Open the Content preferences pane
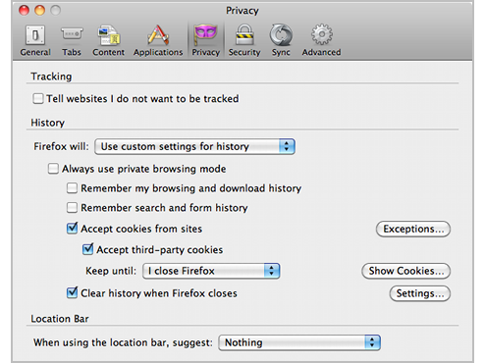The height and width of the screenshot is (363, 485). point(108,41)
